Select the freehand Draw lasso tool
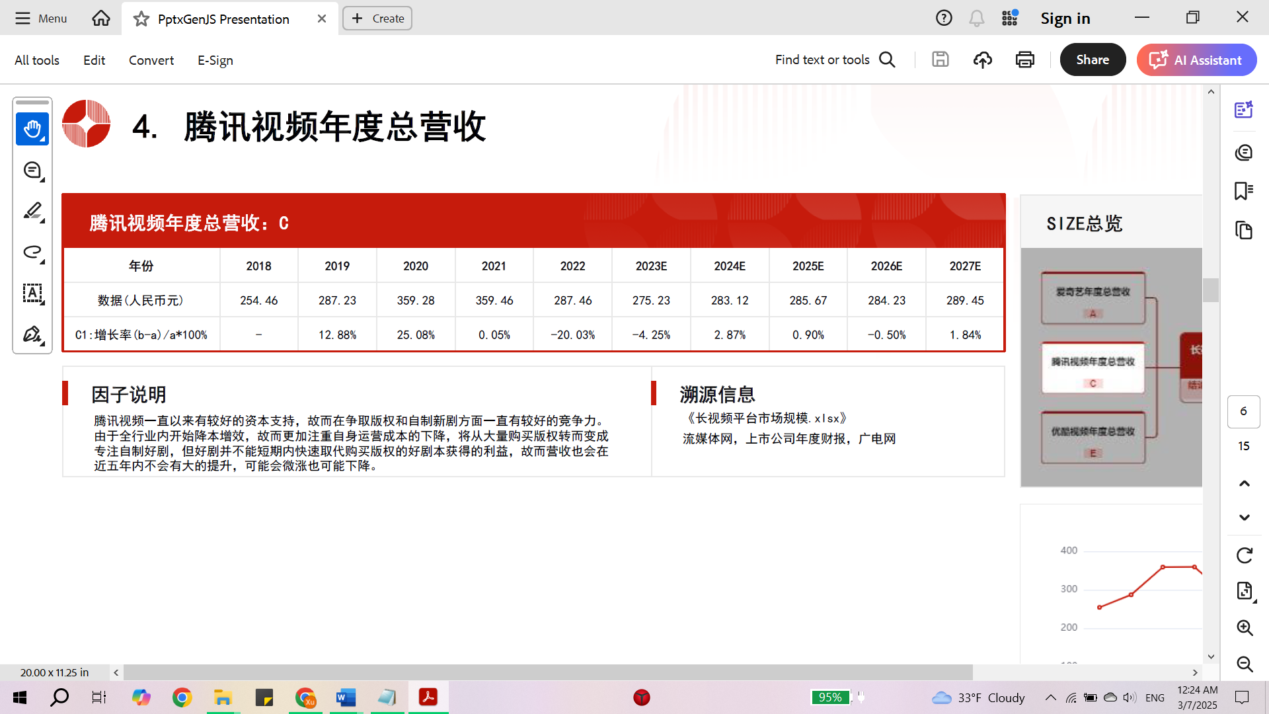The height and width of the screenshot is (714, 1269). pyautogui.click(x=32, y=252)
